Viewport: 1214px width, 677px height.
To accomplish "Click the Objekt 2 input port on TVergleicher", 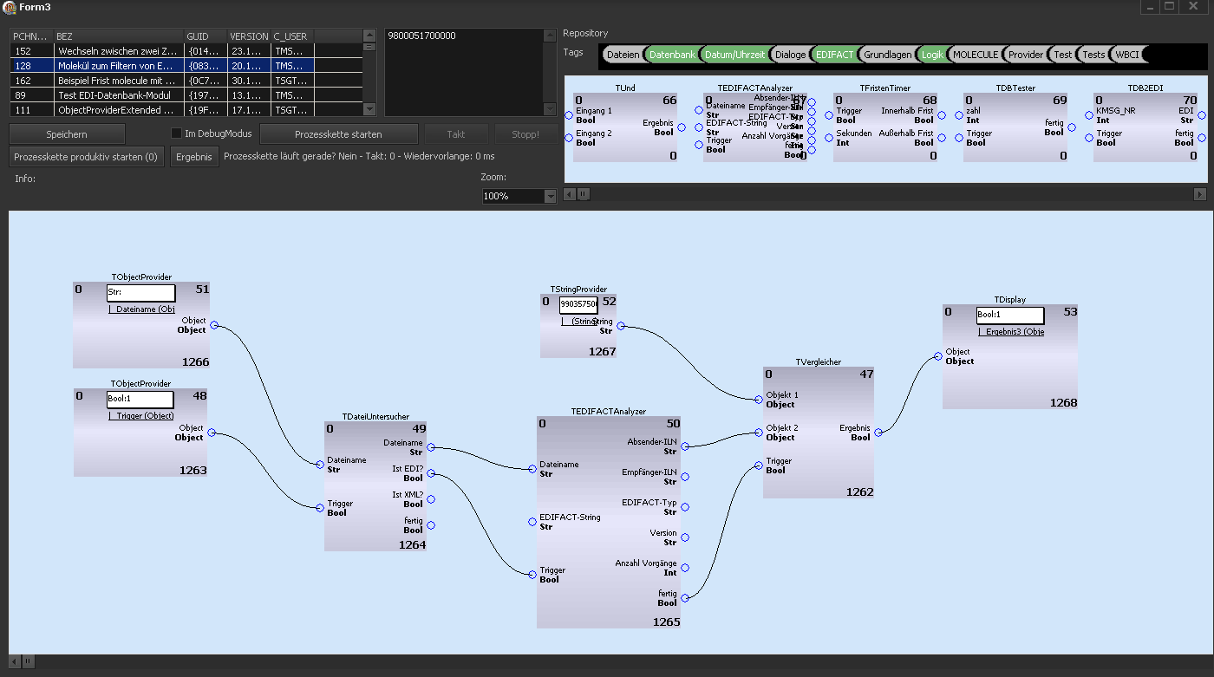I will (759, 433).
